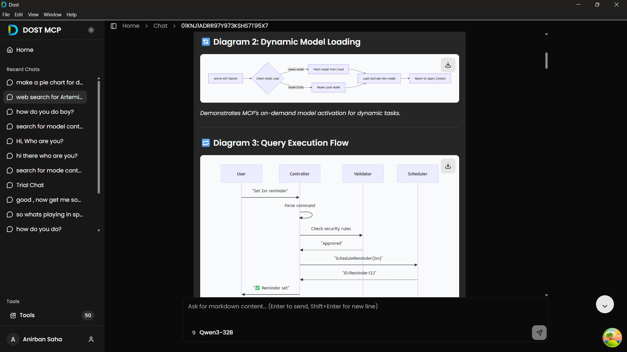Download the Query Execution Flow diagram
Screen dimensions: 627x352
tap(448, 166)
